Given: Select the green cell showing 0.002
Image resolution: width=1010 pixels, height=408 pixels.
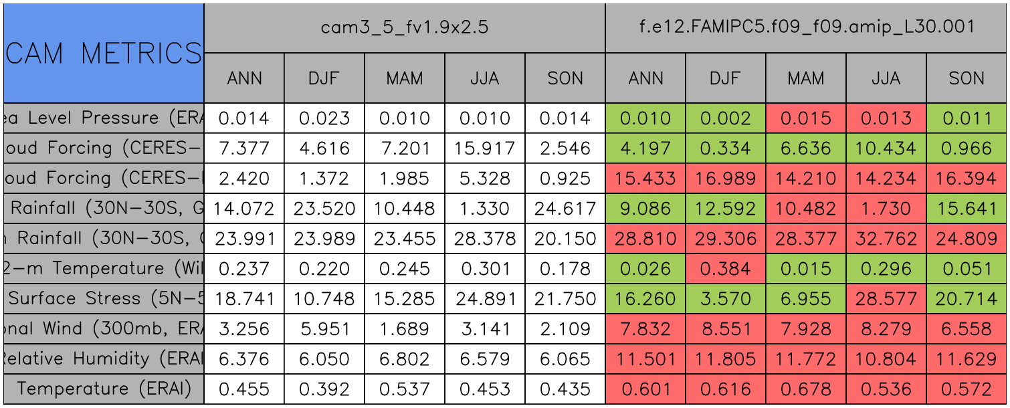Looking at the screenshot, I should tap(726, 118).
